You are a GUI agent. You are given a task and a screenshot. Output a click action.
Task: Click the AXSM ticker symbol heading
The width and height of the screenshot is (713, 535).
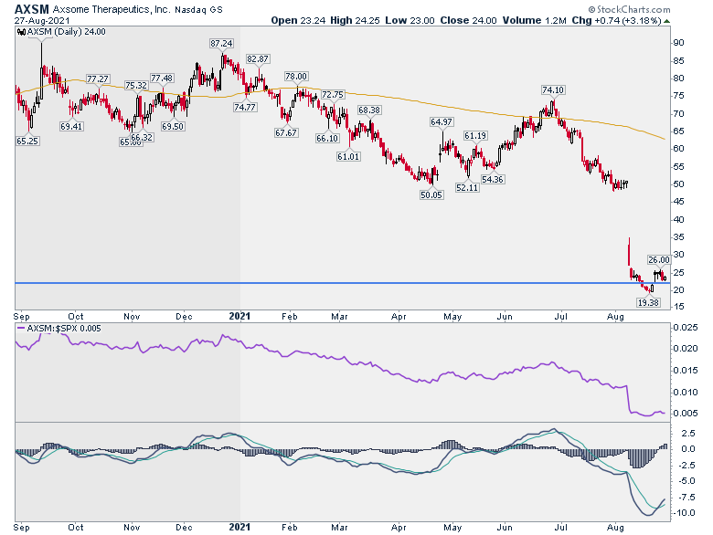click(31, 9)
